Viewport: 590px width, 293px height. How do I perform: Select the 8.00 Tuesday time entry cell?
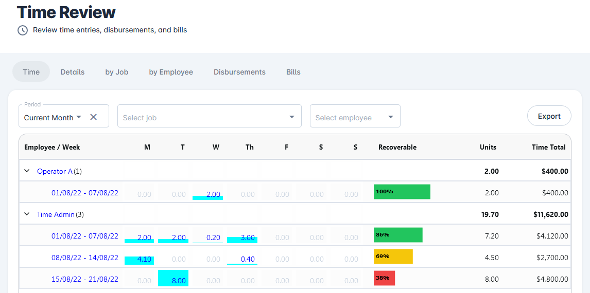coord(173,278)
